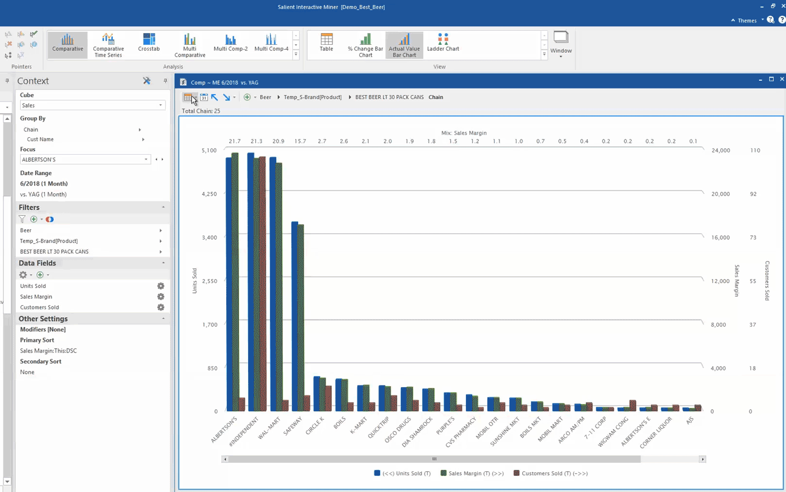Image resolution: width=786 pixels, height=492 pixels.
Task: Go to previous Focus item
Action: (157, 160)
